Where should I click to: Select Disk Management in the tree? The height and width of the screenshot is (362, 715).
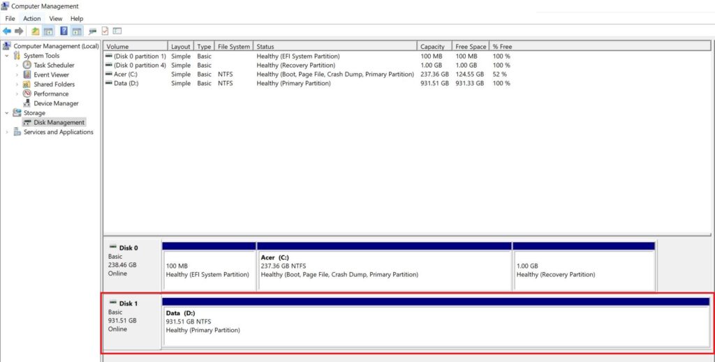coord(59,123)
